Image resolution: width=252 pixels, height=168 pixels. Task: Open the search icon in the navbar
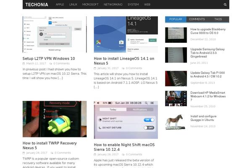pos(225,5)
